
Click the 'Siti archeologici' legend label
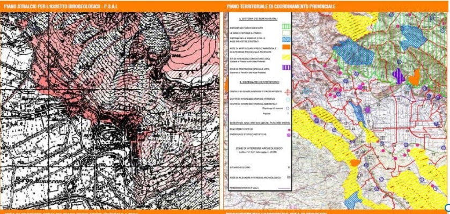240,167
